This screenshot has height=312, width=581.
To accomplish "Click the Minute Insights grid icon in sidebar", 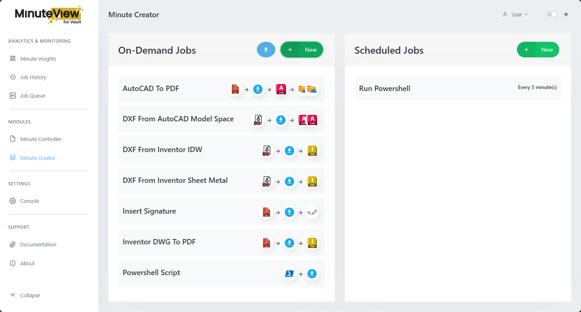I will [12, 59].
